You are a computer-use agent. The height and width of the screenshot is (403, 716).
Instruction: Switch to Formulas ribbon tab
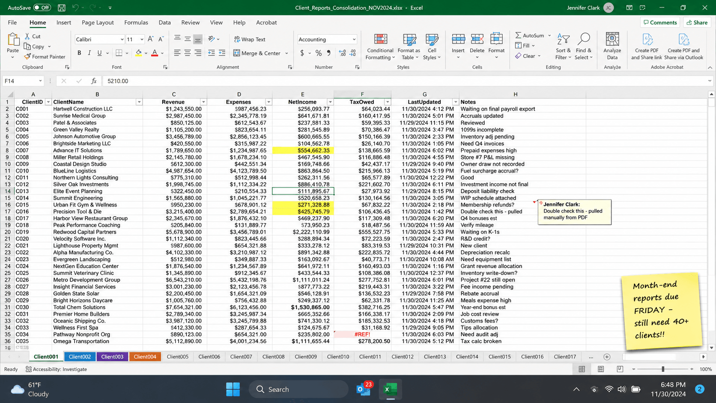tap(136, 22)
